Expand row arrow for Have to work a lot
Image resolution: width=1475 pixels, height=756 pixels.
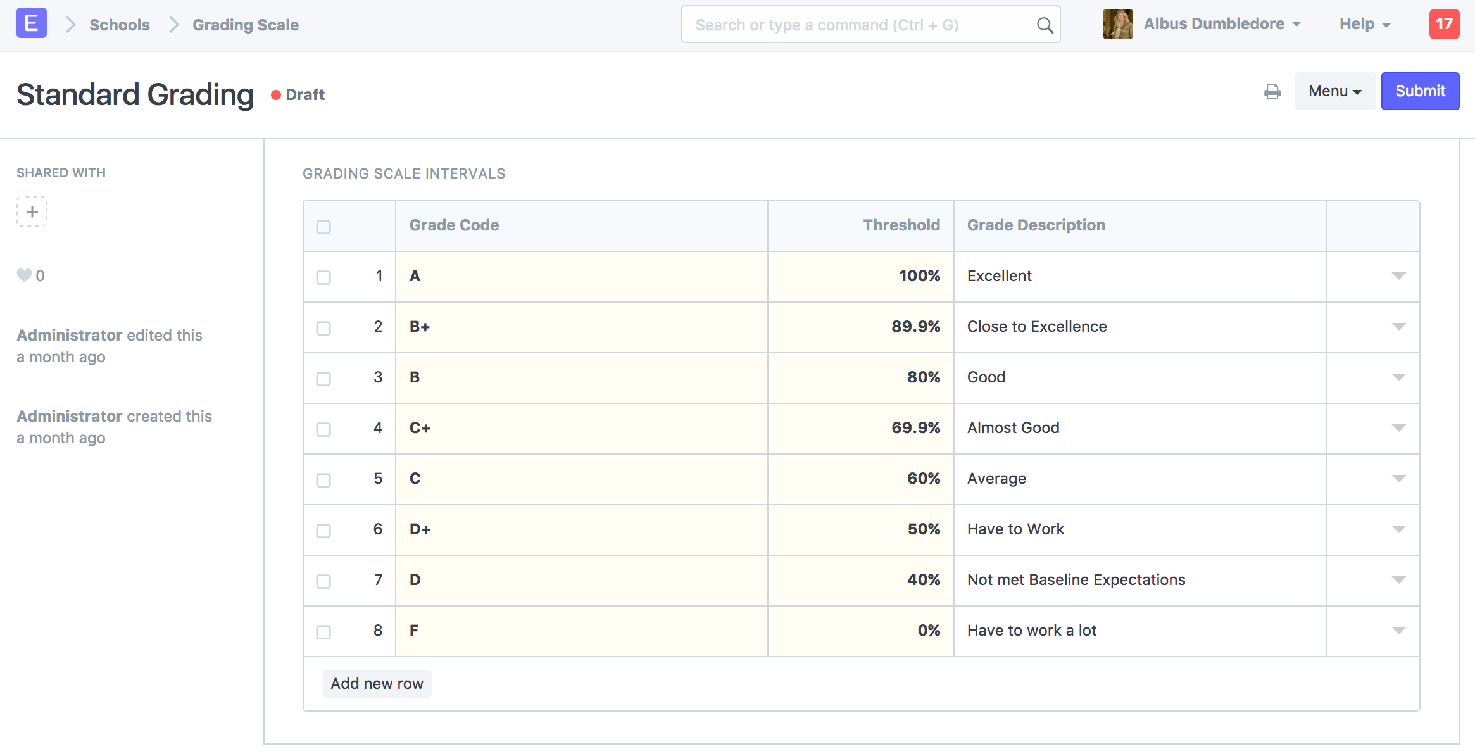(1399, 631)
